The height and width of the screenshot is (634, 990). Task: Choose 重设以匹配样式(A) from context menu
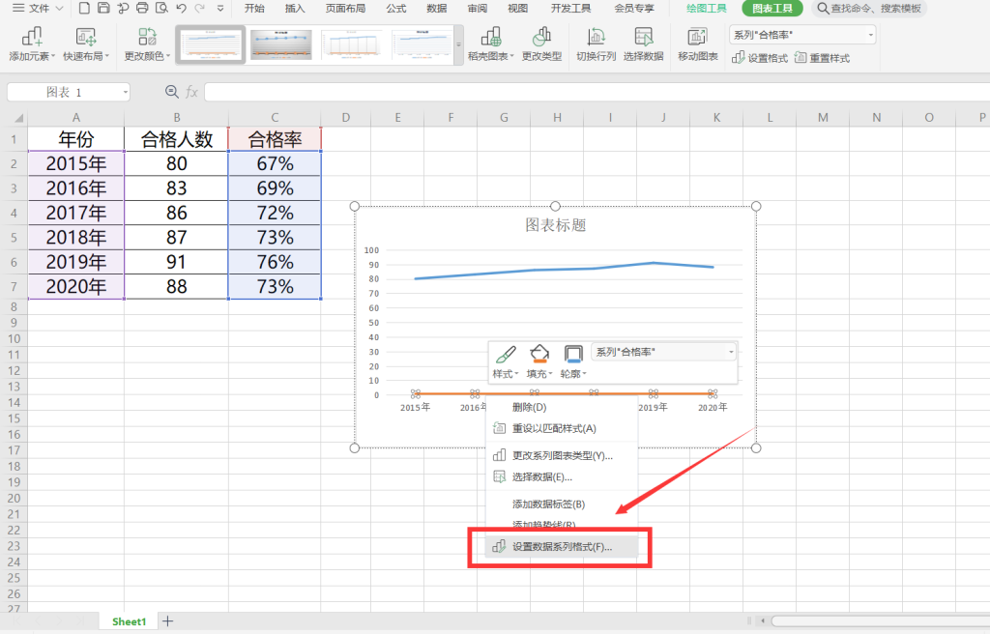pos(562,428)
